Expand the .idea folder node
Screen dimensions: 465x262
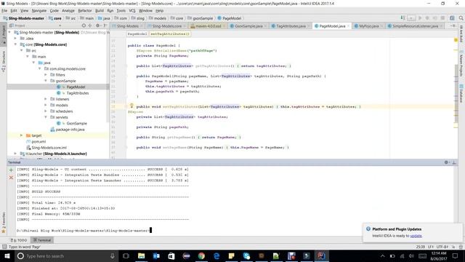[15, 39]
